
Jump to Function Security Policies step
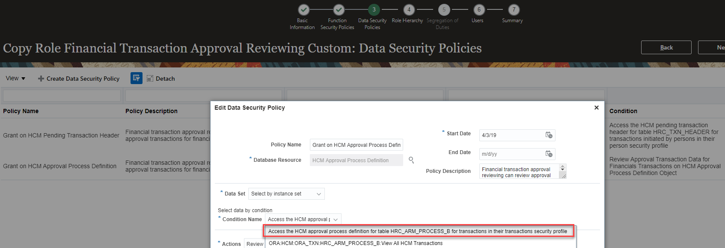[x=339, y=10]
